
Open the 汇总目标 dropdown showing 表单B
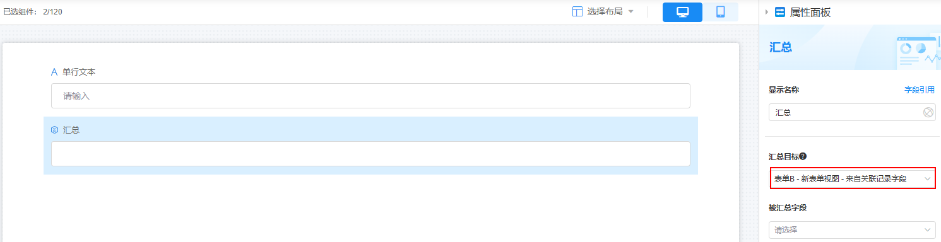pyautogui.click(x=852, y=179)
